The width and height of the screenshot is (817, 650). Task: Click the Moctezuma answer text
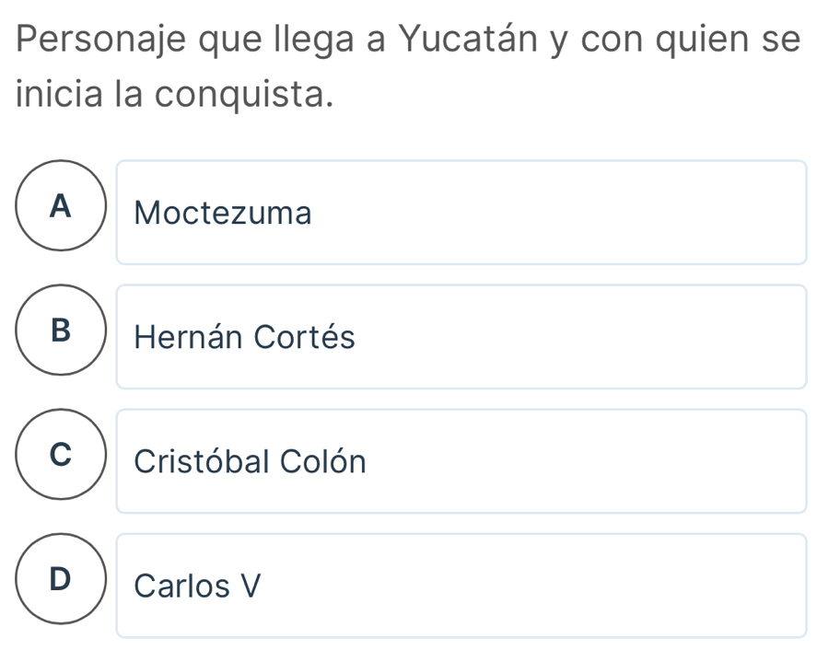click(x=223, y=215)
